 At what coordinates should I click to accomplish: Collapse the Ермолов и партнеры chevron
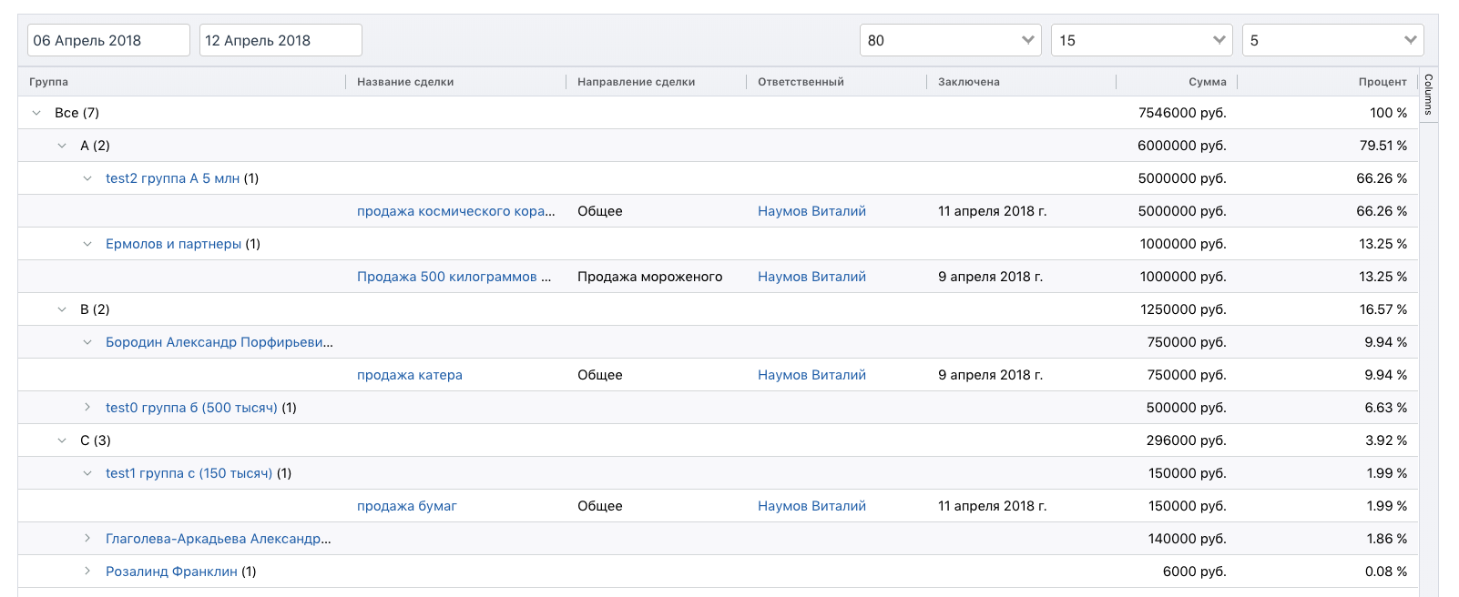87,244
